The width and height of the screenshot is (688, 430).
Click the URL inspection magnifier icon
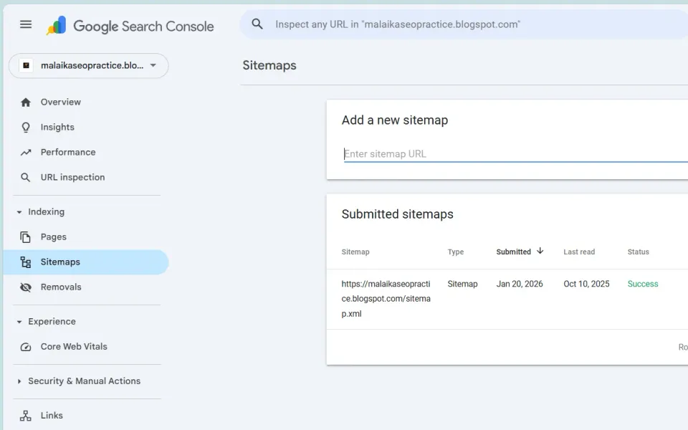coord(26,177)
